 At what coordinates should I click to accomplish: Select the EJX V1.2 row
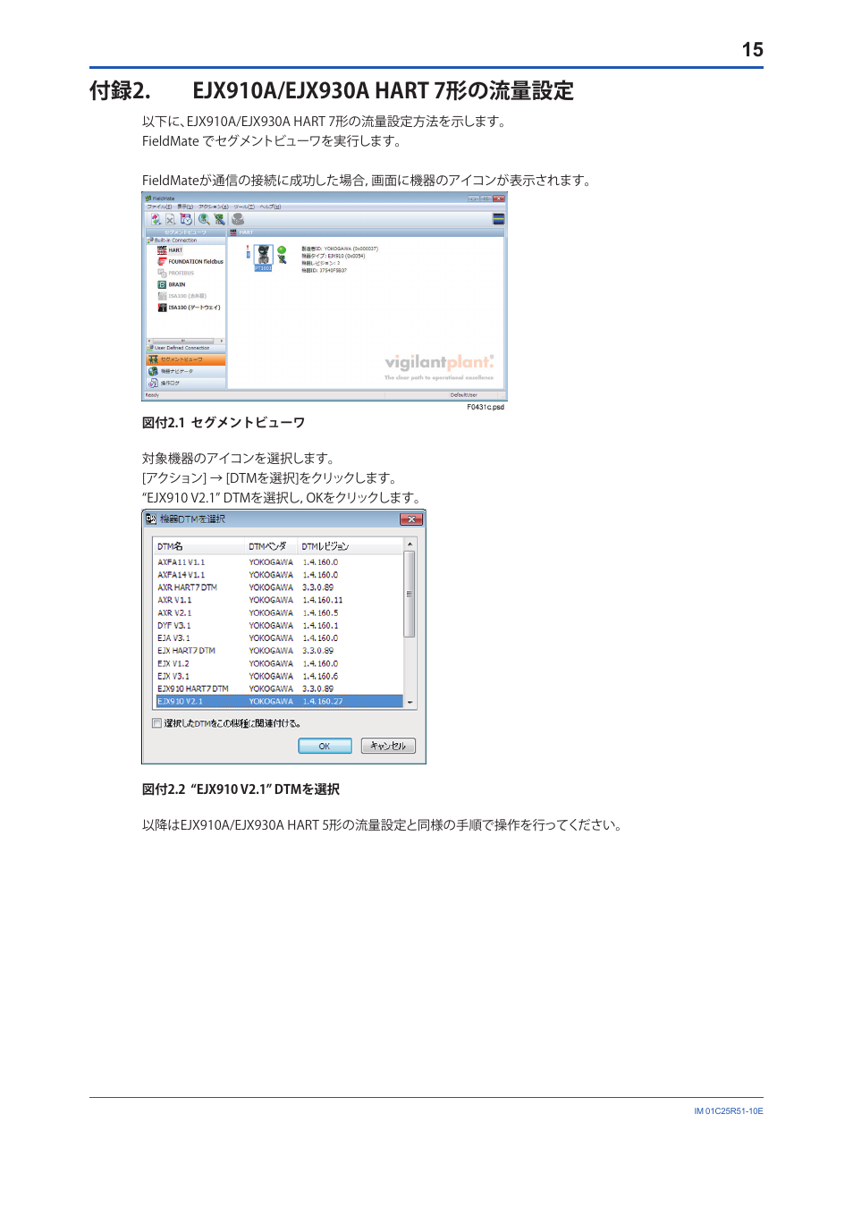pyautogui.click(x=279, y=663)
